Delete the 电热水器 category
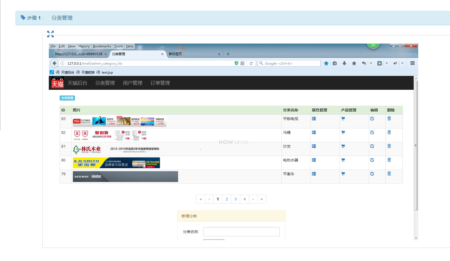Image resolution: width=450 pixels, height=261 pixels. 389,159
